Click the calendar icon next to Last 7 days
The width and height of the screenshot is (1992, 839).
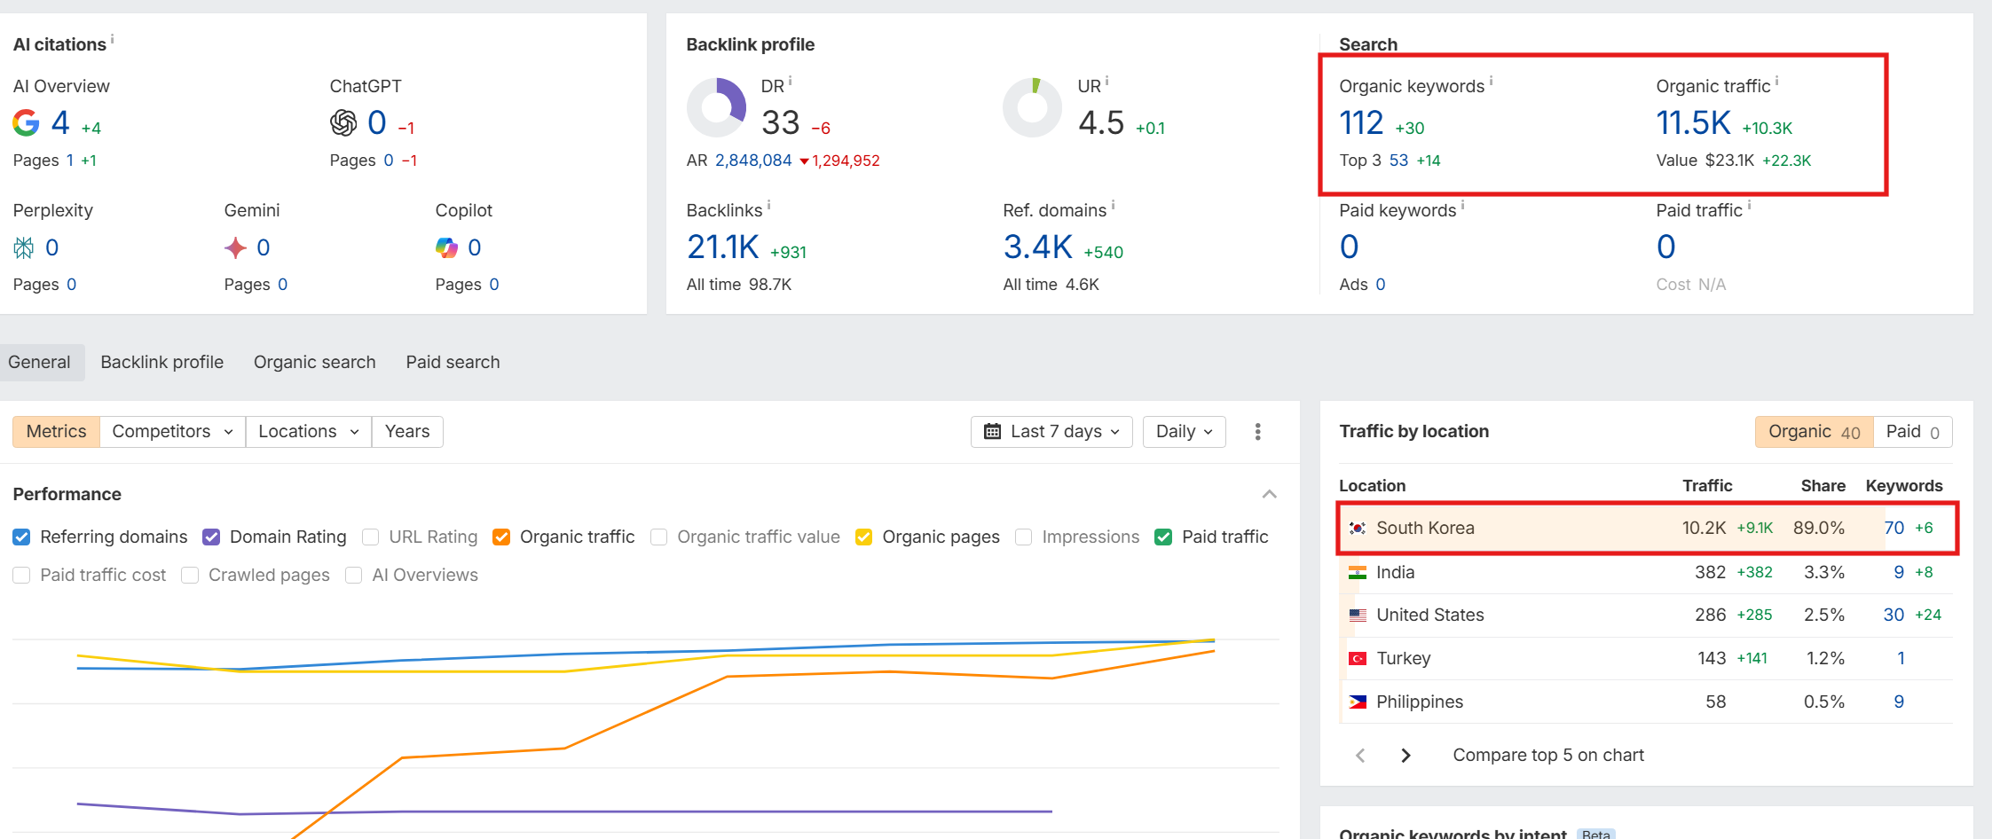992,431
